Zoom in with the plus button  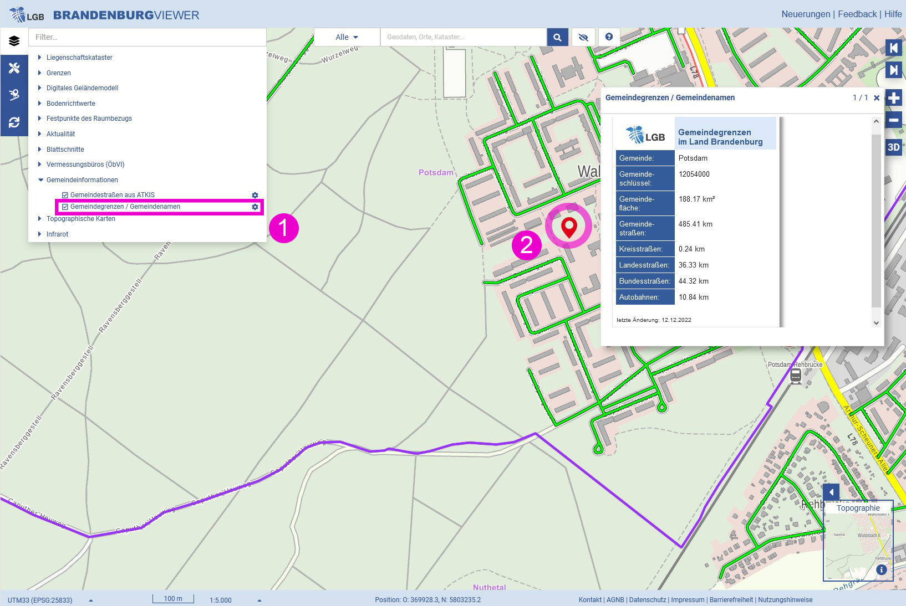click(893, 98)
